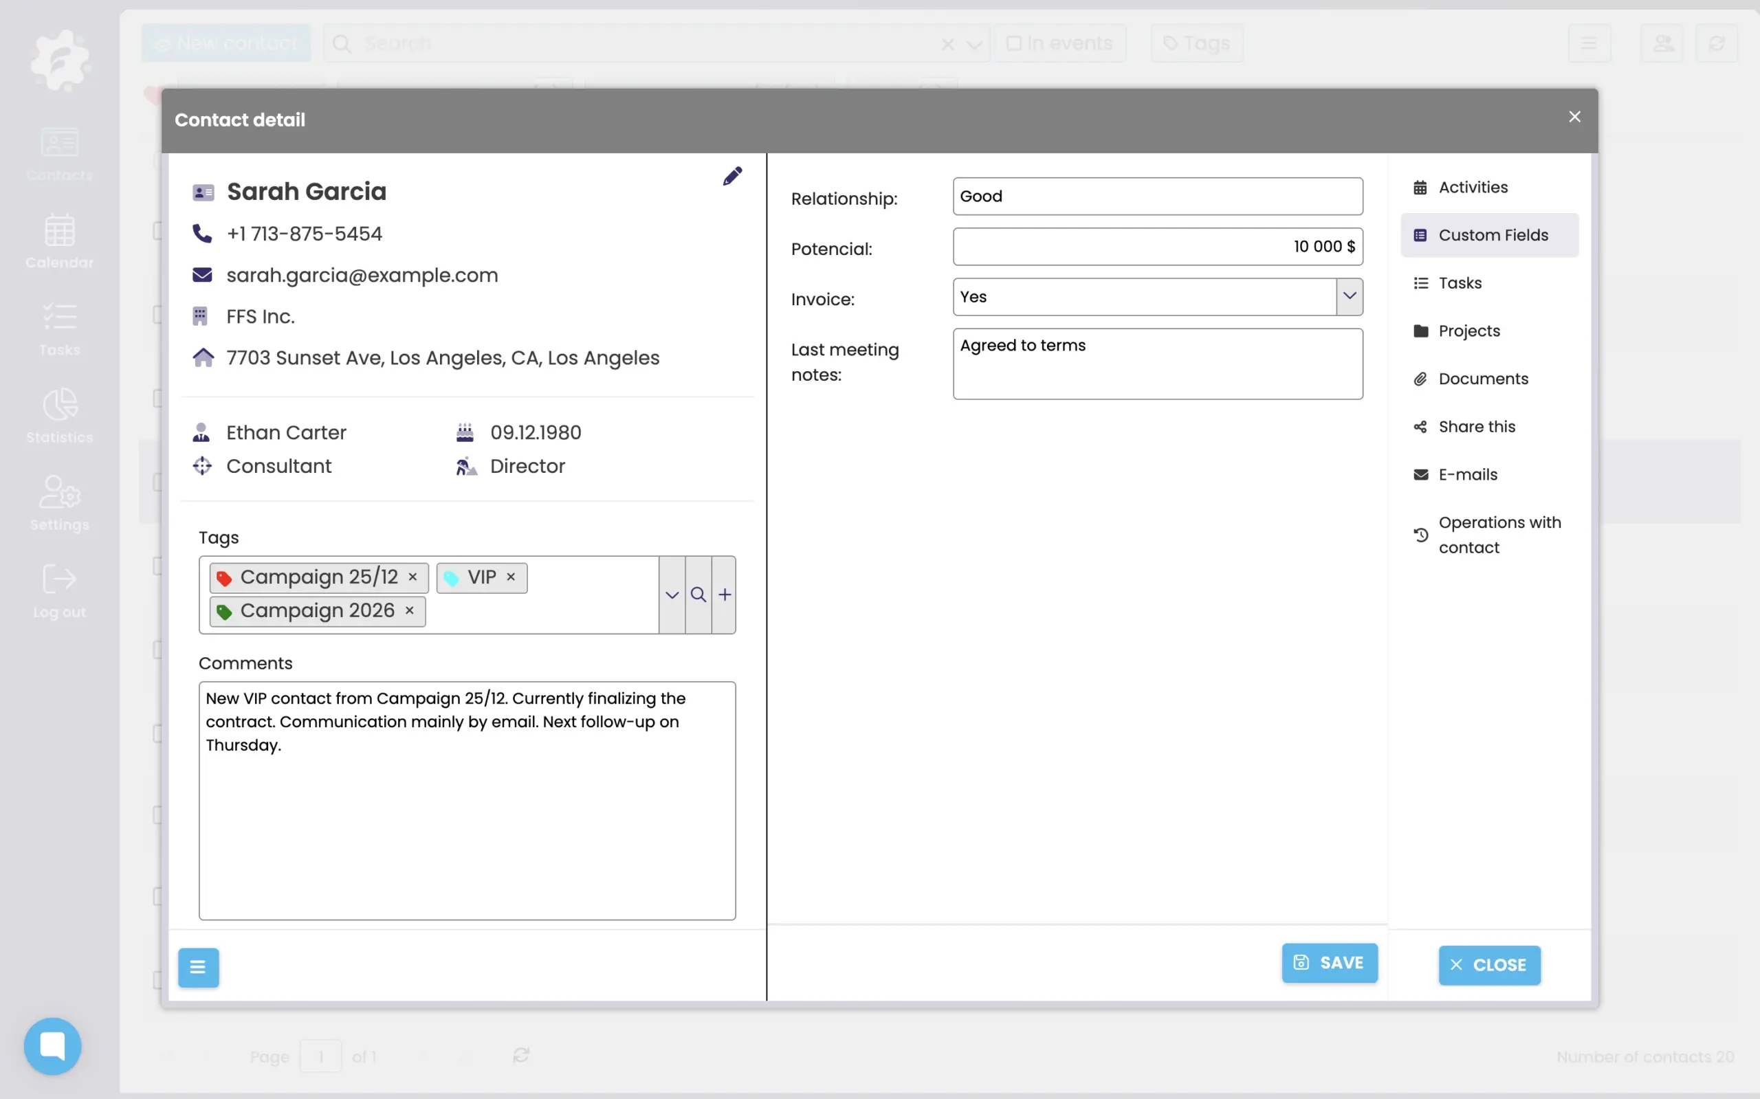Open the Invoice combo box showing Yes

tap(1143, 296)
